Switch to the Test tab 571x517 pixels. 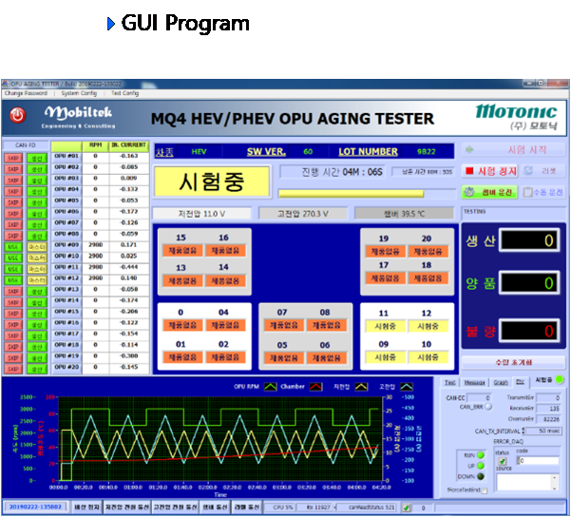click(449, 382)
